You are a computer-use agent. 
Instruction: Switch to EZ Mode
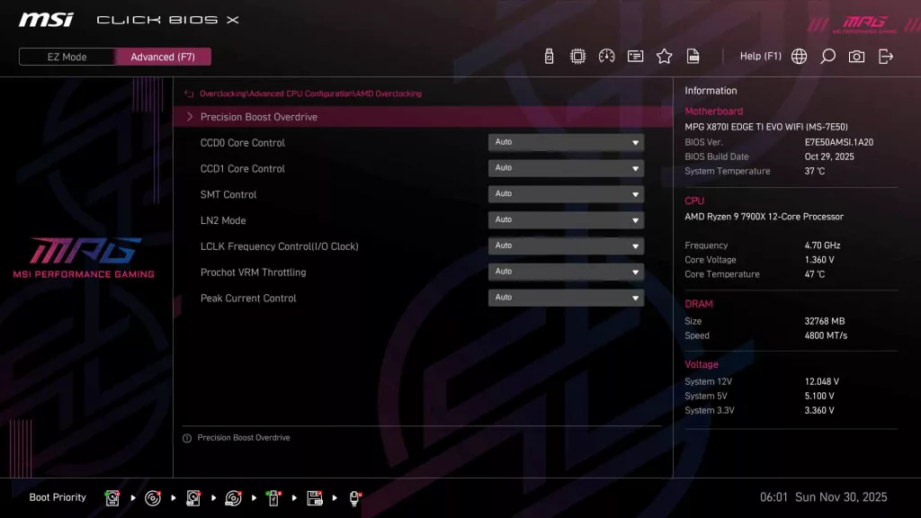[67, 57]
